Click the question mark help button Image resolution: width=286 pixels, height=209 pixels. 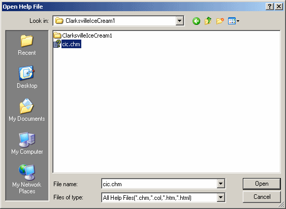click(x=270, y=7)
